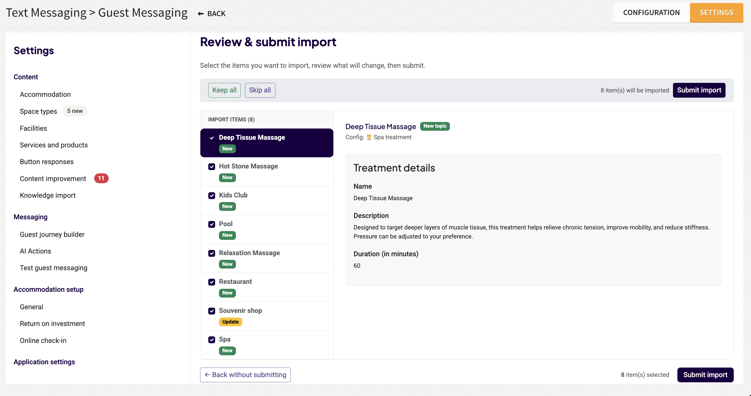Open Button responses settings
This screenshot has height=396, width=751.
[47, 162]
